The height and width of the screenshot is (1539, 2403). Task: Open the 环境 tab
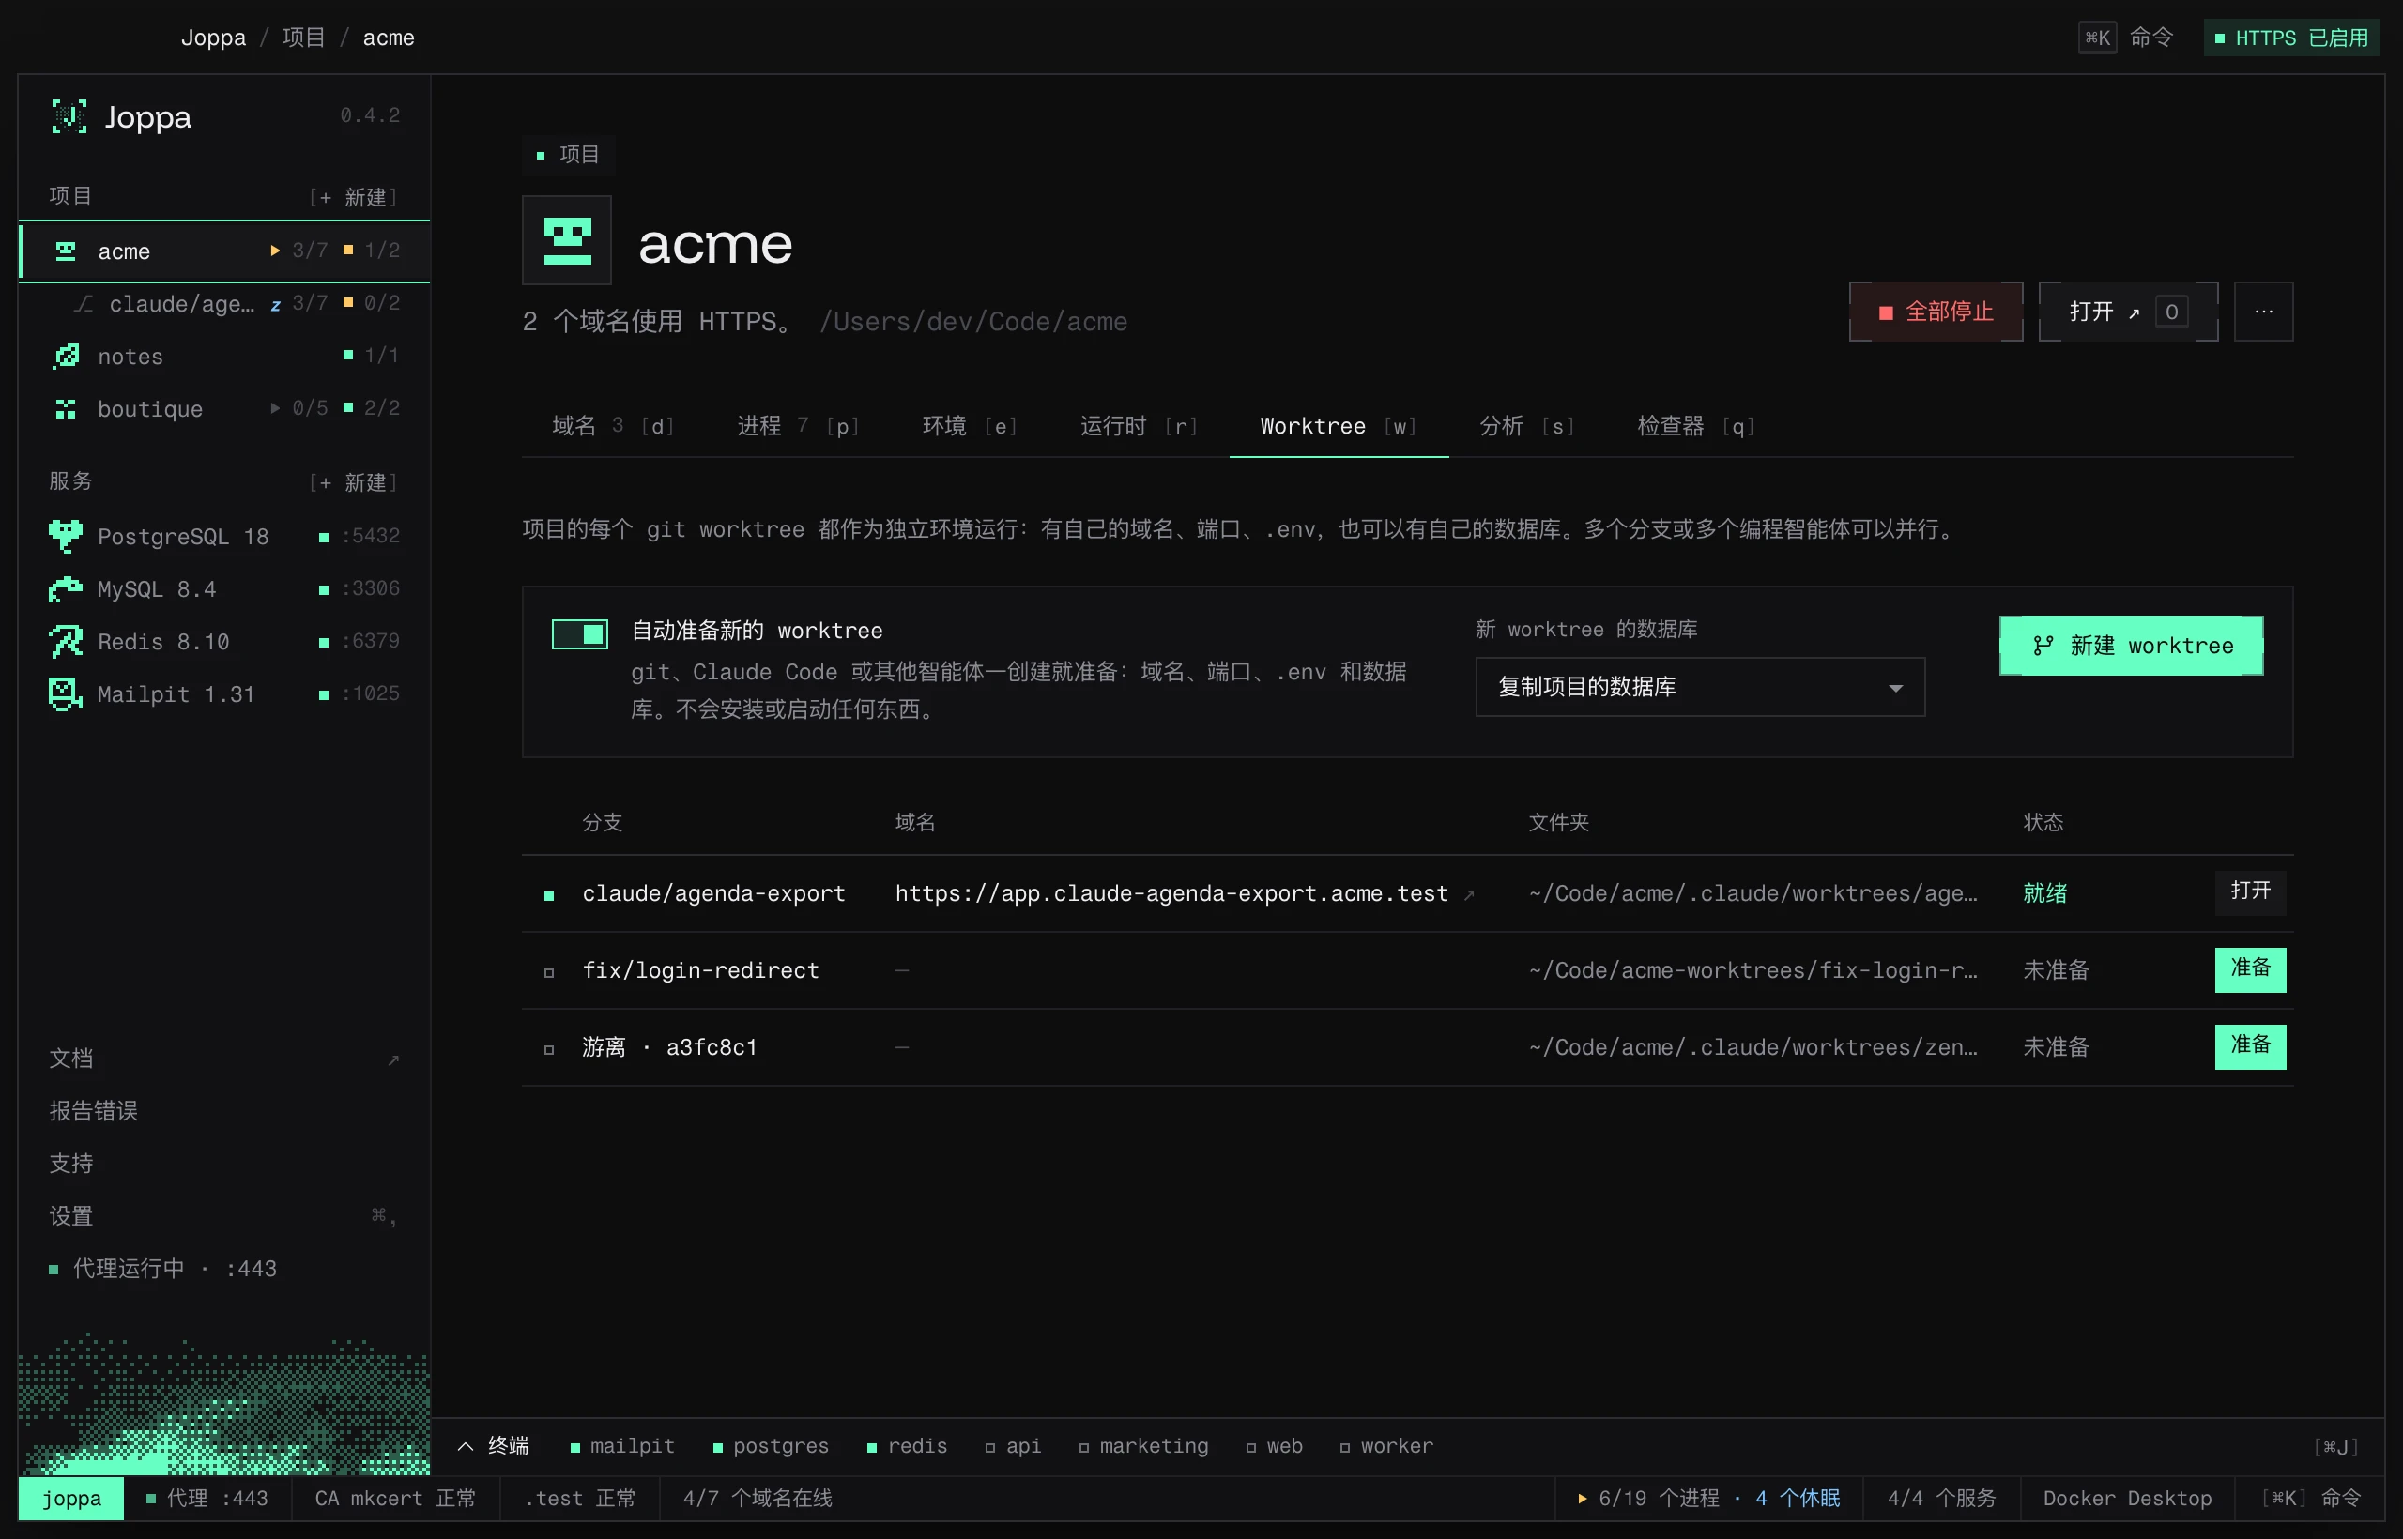tap(970, 427)
